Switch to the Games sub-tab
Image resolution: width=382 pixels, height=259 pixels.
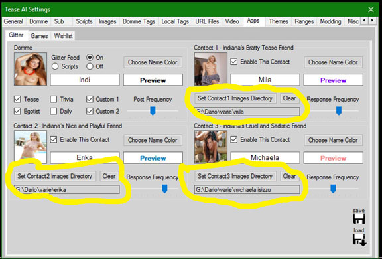(39, 36)
